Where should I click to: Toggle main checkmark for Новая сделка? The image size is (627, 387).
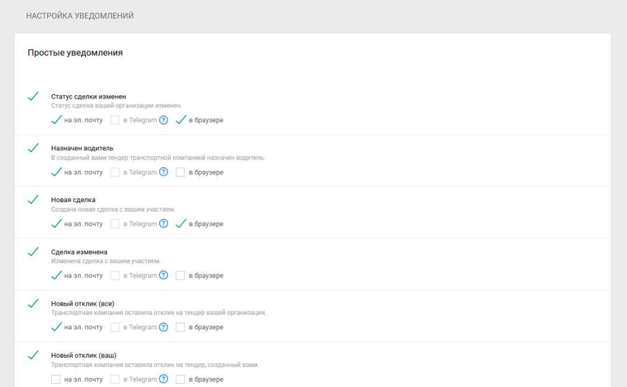(x=32, y=200)
